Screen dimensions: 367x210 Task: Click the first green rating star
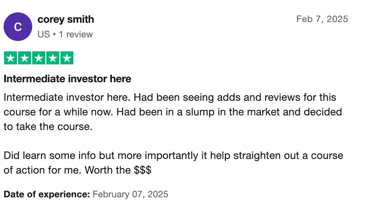[x=10, y=58]
